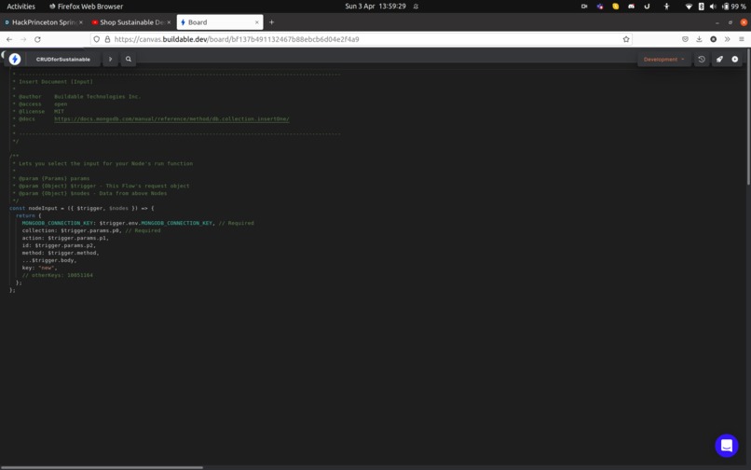Open the Firefox hamburger menu

pyautogui.click(x=742, y=39)
